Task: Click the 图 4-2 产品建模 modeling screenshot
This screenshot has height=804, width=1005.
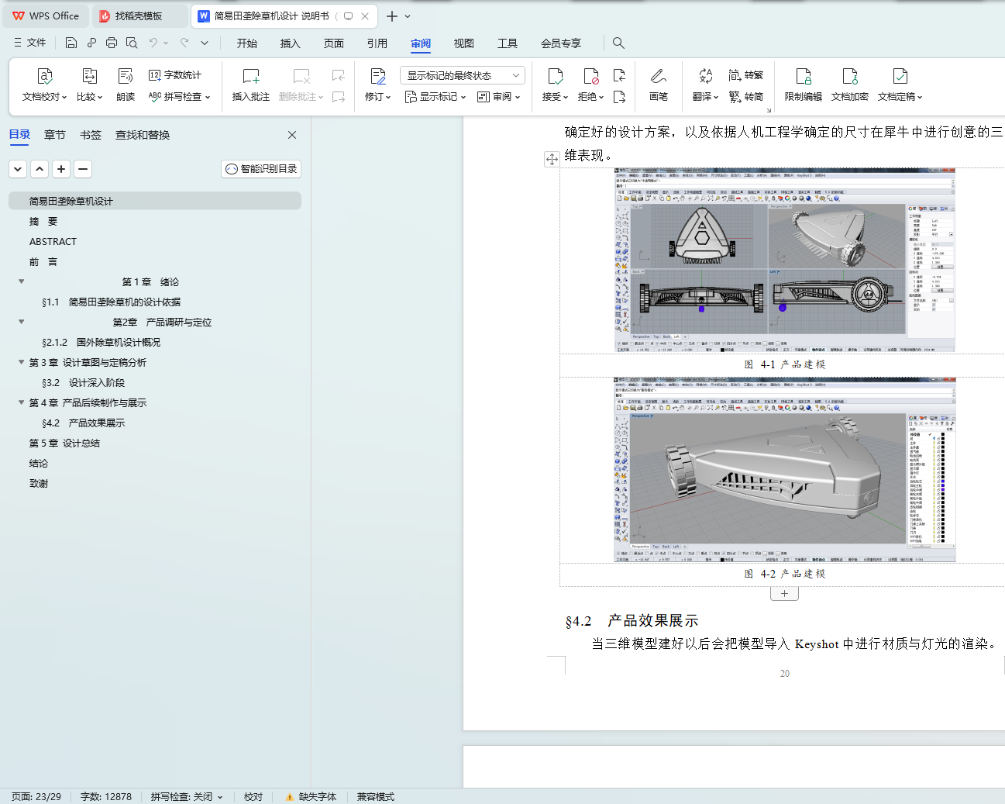Action: point(784,470)
